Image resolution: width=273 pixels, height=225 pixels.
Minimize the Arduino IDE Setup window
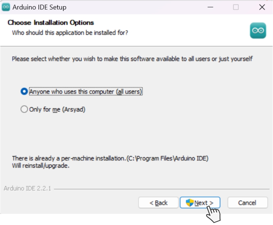coord(210,7)
